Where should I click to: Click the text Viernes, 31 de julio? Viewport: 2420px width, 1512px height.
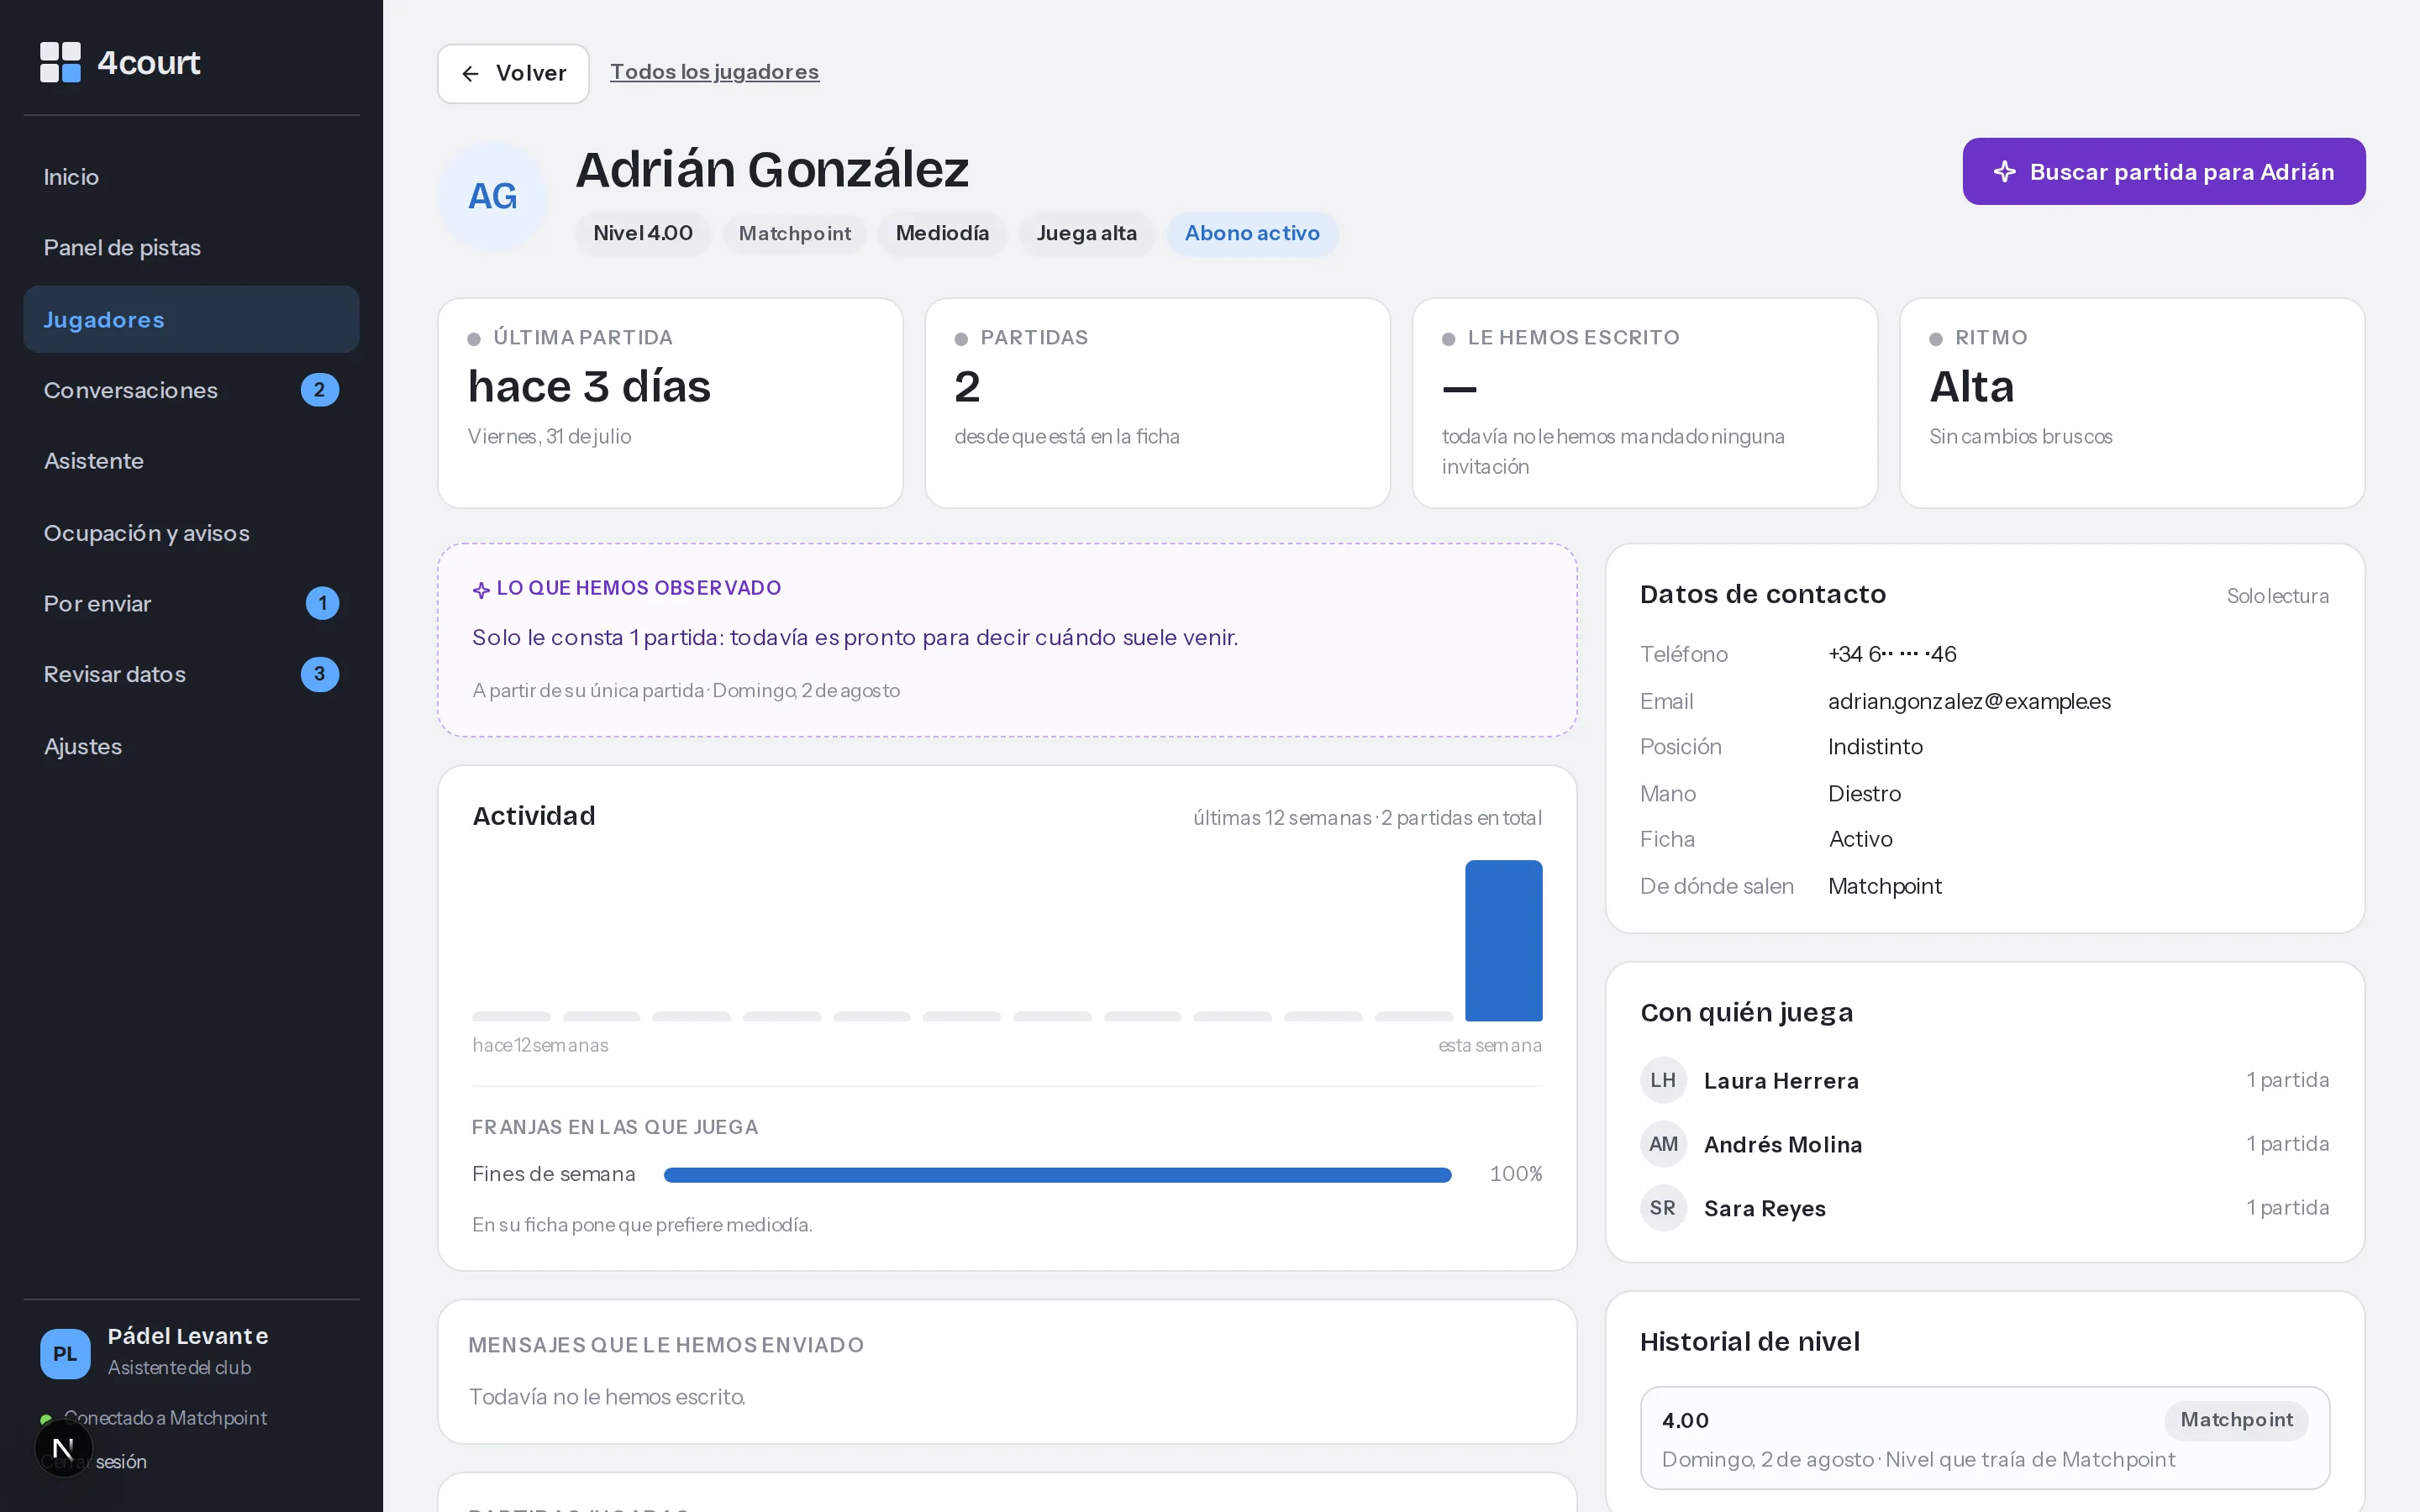coord(549,437)
